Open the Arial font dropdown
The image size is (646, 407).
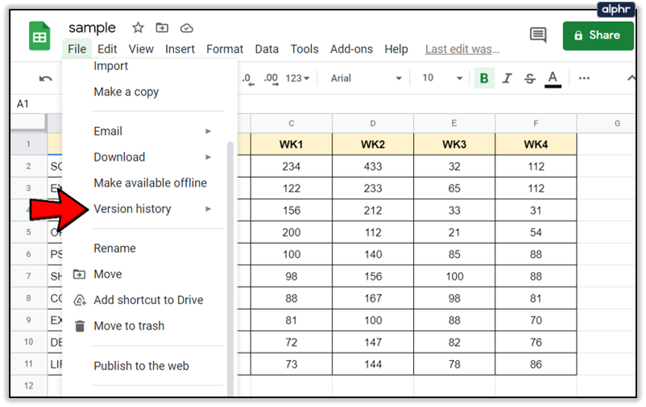[365, 78]
